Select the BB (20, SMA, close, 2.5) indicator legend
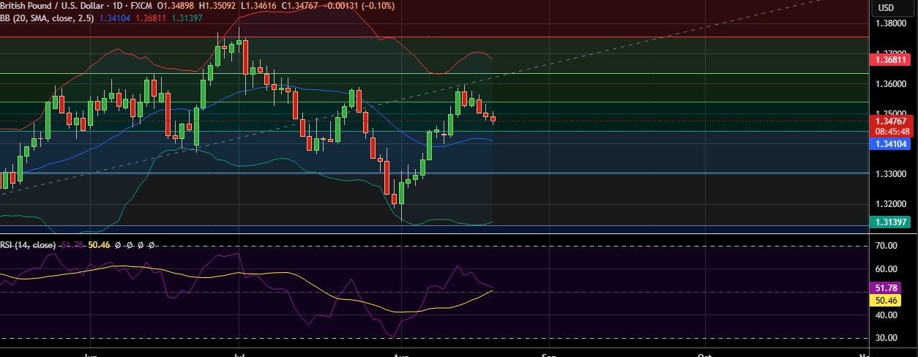The width and height of the screenshot is (918, 357). (47, 18)
